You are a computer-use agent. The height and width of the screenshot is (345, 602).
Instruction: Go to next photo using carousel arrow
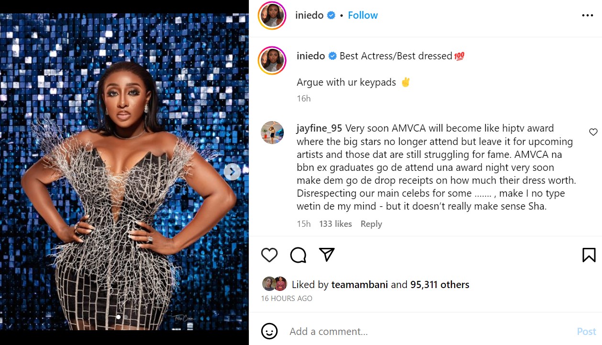(233, 172)
